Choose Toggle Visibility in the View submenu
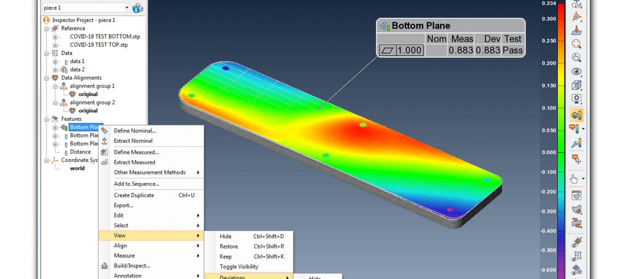 pyautogui.click(x=239, y=267)
